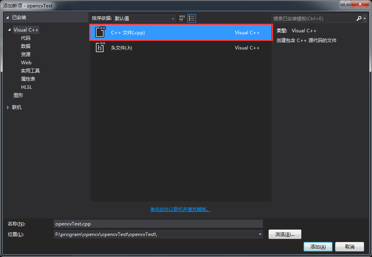
Task: Collapse the Visual C++ tree node
Action: point(9,30)
